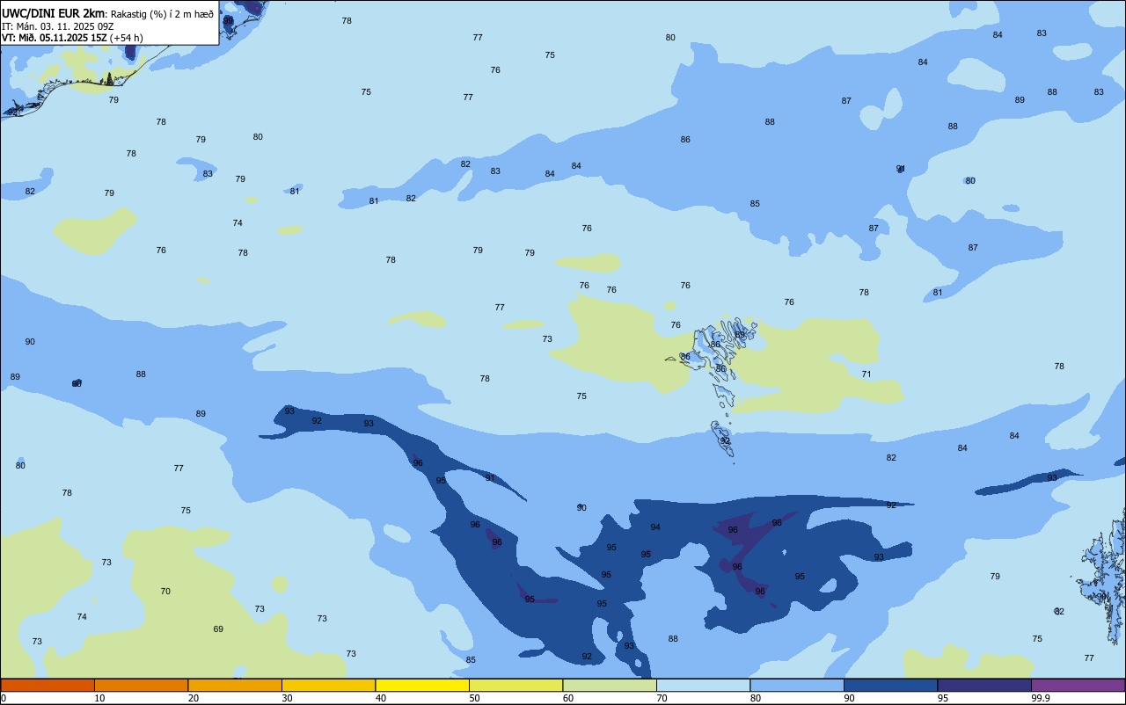Select the 'VT: Mið. 05.11.2025 15Z (+54 h)' line
1126x705 pixels.
coord(72,38)
